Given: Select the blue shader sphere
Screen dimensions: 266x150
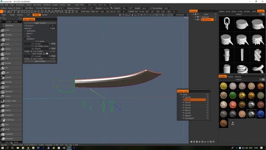Looking at the screenshot, I should (x=261, y=114).
